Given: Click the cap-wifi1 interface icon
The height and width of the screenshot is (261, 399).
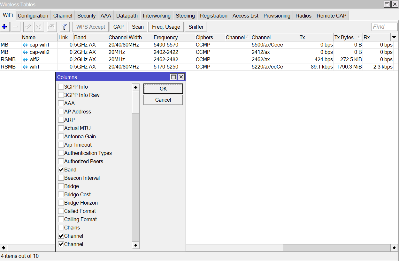Looking at the screenshot, I should point(25,45).
